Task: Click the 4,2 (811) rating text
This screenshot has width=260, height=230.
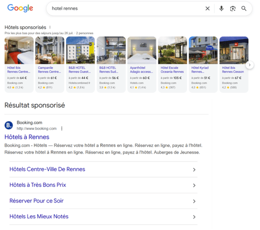Action: pyautogui.click(x=45, y=88)
